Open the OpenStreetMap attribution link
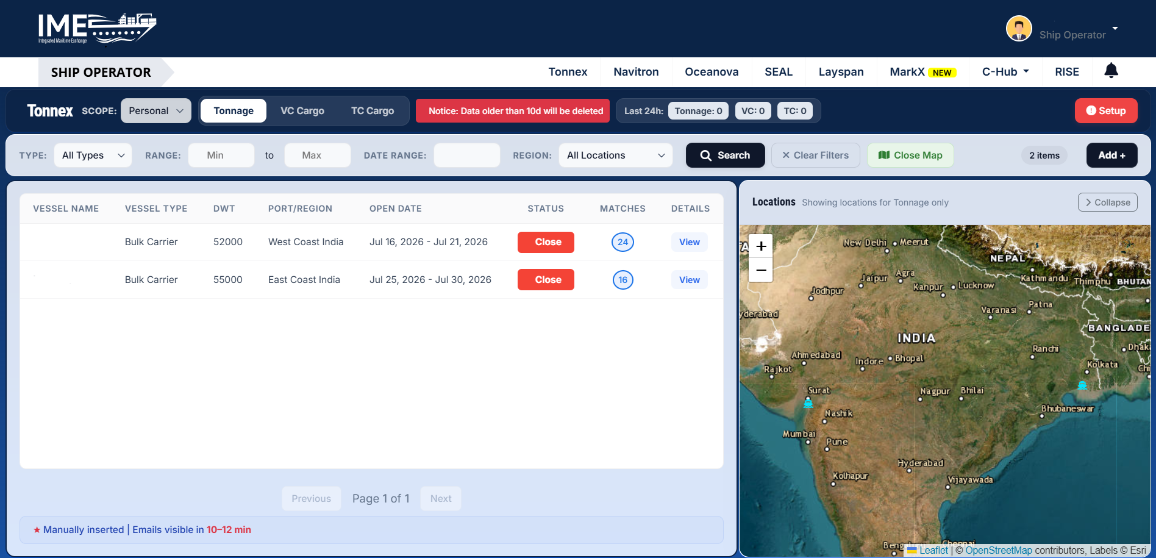1156x558 pixels. click(999, 551)
